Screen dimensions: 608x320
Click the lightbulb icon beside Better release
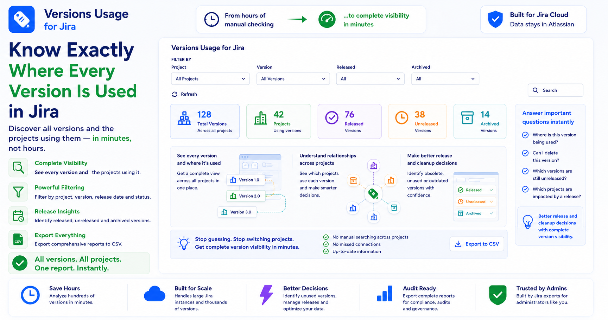[528, 222]
